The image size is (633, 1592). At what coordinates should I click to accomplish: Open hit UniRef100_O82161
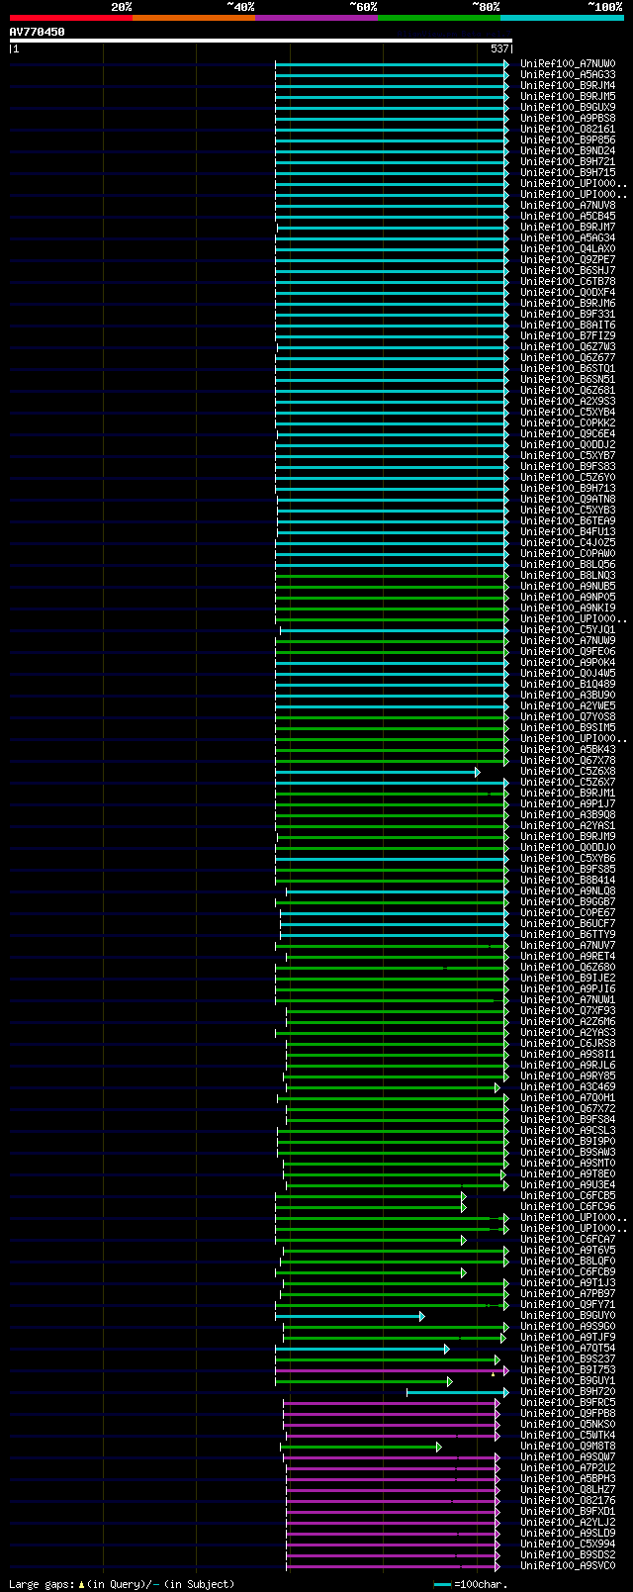click(568, 130)
